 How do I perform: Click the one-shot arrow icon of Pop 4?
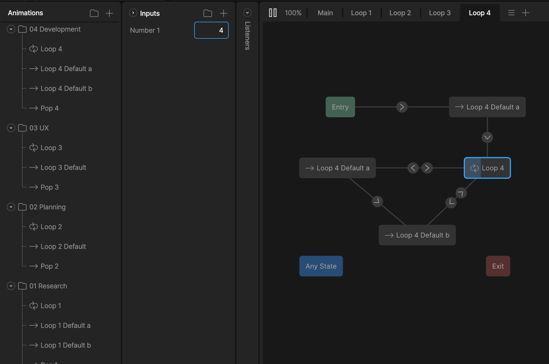(34, 108)
